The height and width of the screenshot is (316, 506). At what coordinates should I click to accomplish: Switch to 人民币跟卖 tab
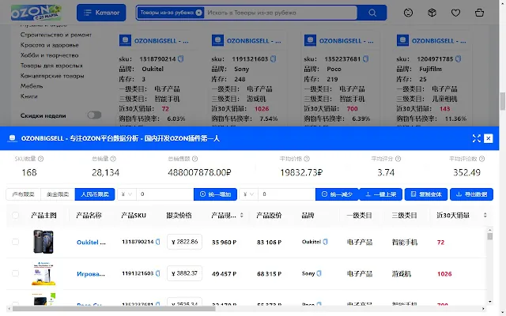tap(95, 194)
